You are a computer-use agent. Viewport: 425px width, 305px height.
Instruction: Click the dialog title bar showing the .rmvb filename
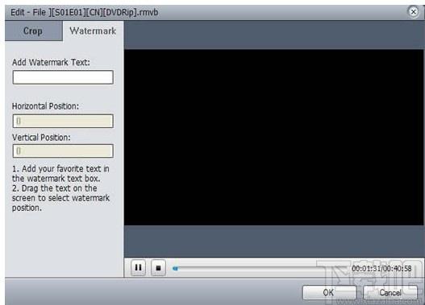tap(85, 12)
